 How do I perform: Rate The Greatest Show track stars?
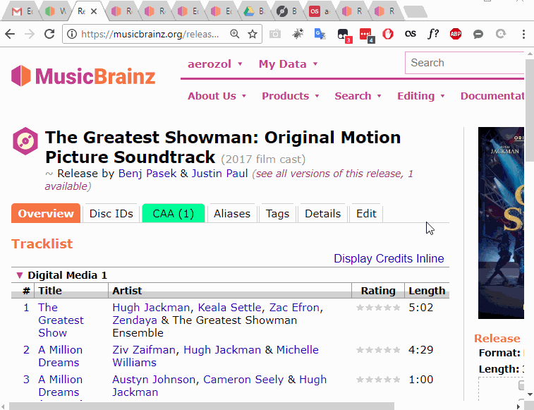click(378, 308)
